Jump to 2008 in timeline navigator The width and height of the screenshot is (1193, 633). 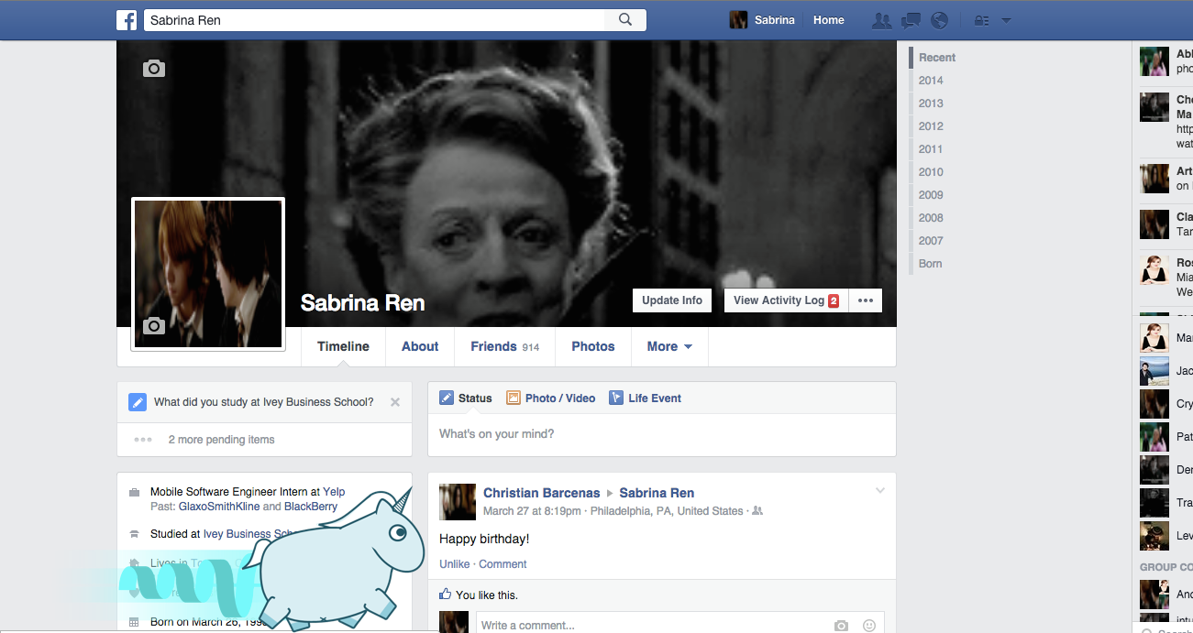click(931, 218)
